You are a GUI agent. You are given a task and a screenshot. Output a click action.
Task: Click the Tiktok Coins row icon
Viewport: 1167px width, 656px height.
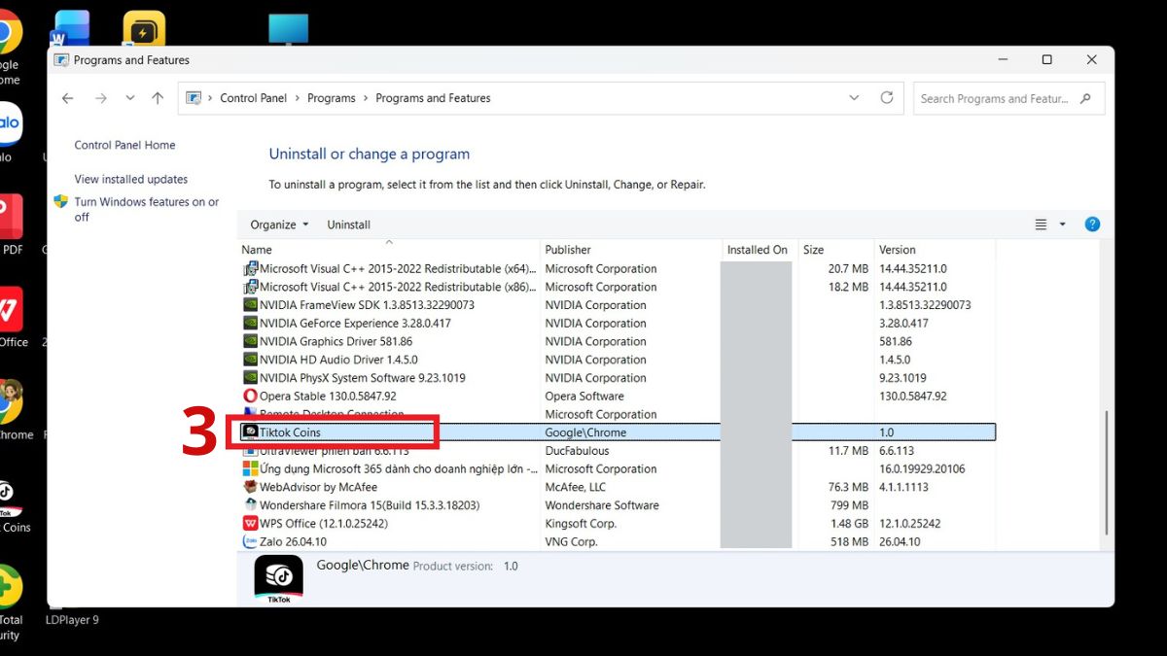pyautogui.click(x=250, y=432)
